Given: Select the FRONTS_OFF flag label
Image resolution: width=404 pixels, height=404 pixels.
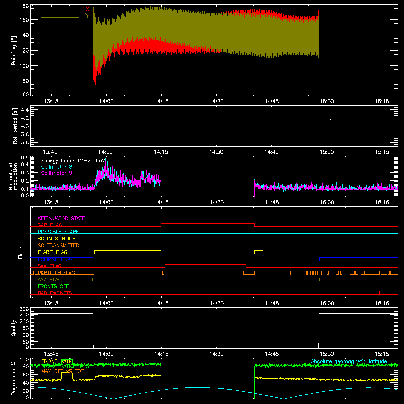Looking at the screenshot, I should click(x=54, y=286).
